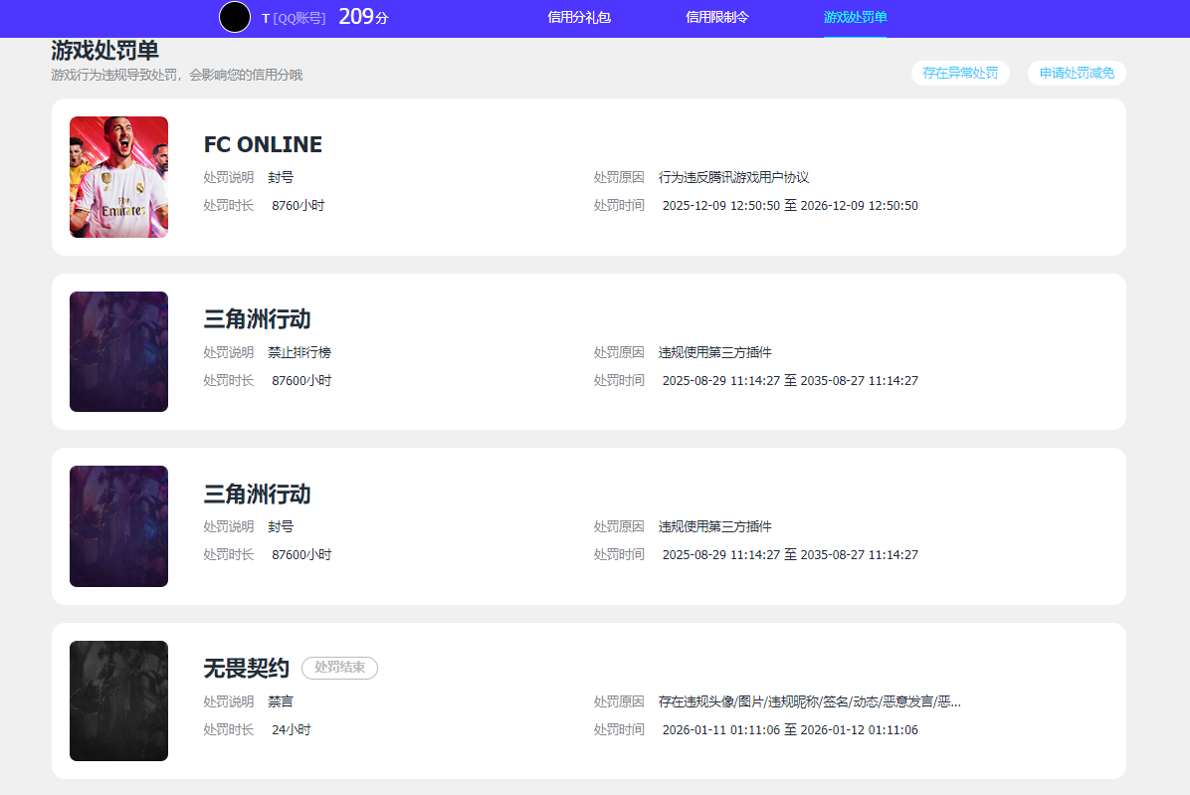This screenshot has height=795, width=1190.
Task: Switch to the 信用限制令 tab
Action: 716,17
